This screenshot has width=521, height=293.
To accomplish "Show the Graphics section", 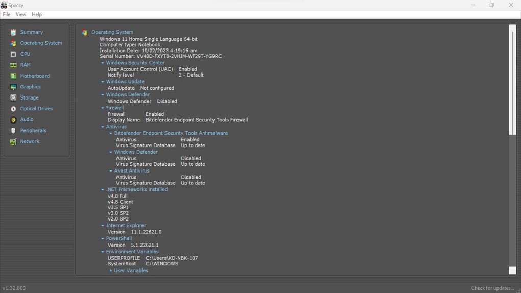I will (x=30, y=87).
